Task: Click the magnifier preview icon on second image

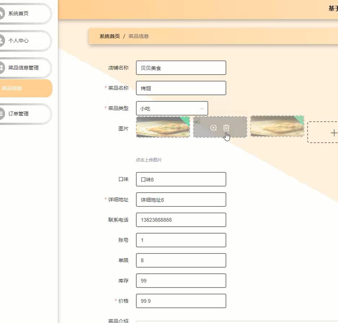Action: [213, 128]
